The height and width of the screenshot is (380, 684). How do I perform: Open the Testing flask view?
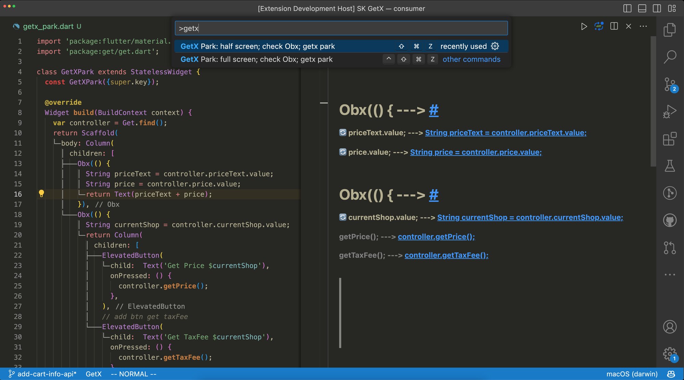point(670,166)
